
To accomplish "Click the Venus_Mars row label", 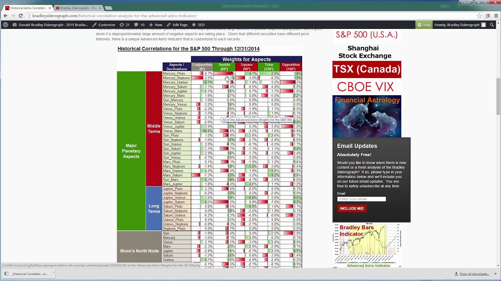I will [177, 131].
